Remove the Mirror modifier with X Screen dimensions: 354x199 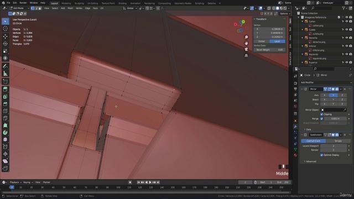[x=345, y=89]
